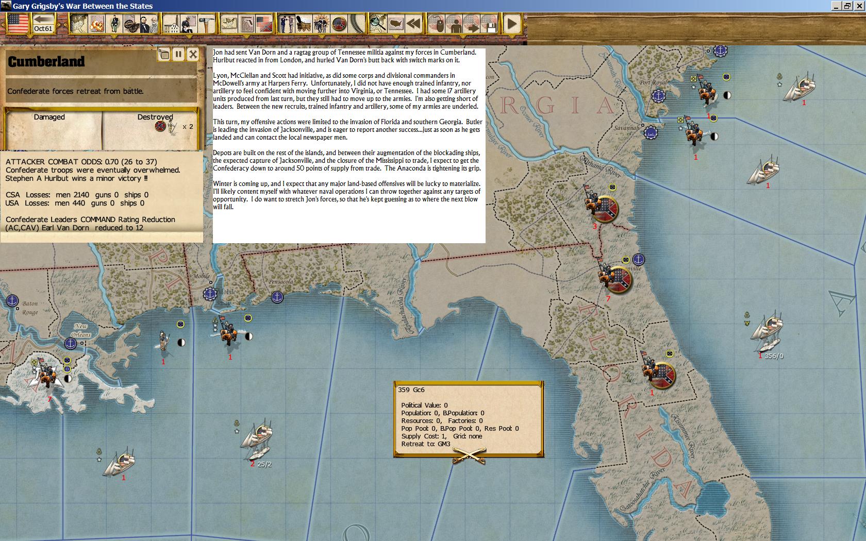Select the seated worker icon
This screenshot has height=541, width=866.
(189, 24)
